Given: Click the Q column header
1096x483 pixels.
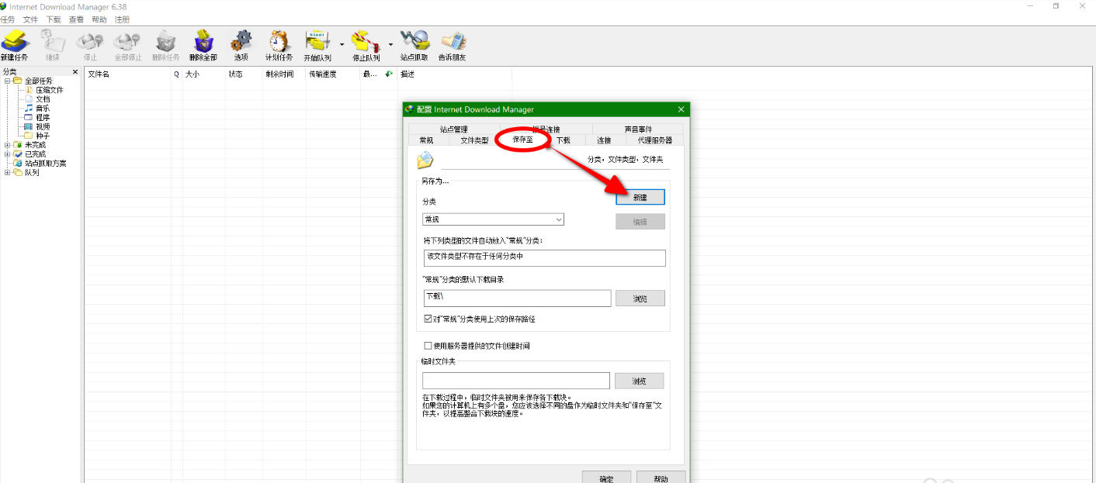Looking at the screenshot, I should [176, 74].
